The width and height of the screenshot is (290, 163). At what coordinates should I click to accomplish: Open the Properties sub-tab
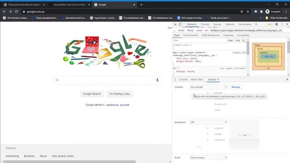(x=228, y=35)
